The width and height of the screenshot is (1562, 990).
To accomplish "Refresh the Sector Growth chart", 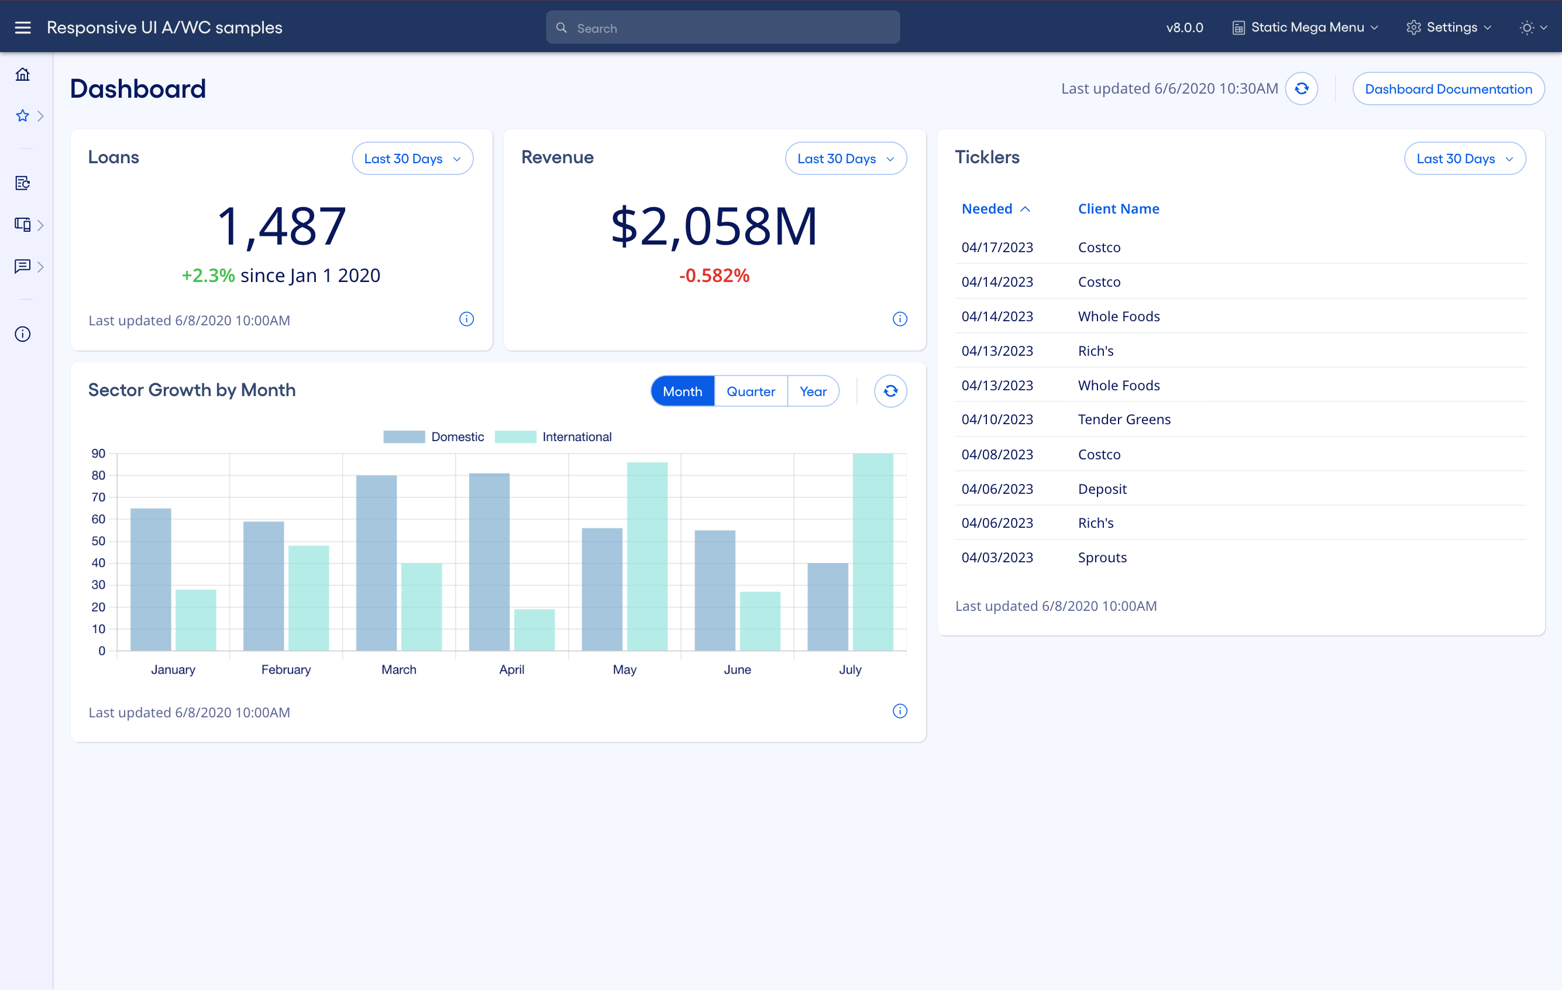I will [x=890, y=391].
